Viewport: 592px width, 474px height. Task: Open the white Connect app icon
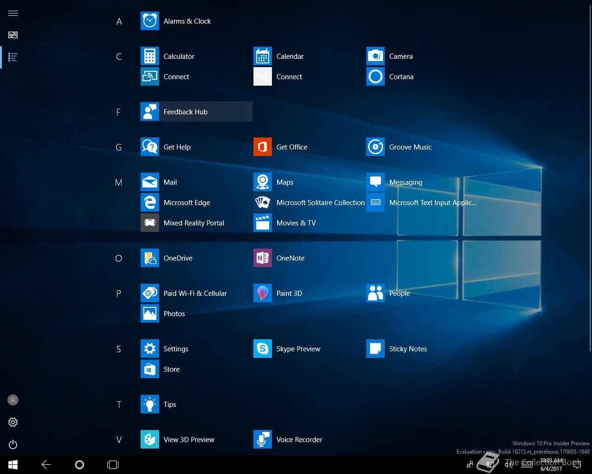pyautogui.click(x=263, y=77)
